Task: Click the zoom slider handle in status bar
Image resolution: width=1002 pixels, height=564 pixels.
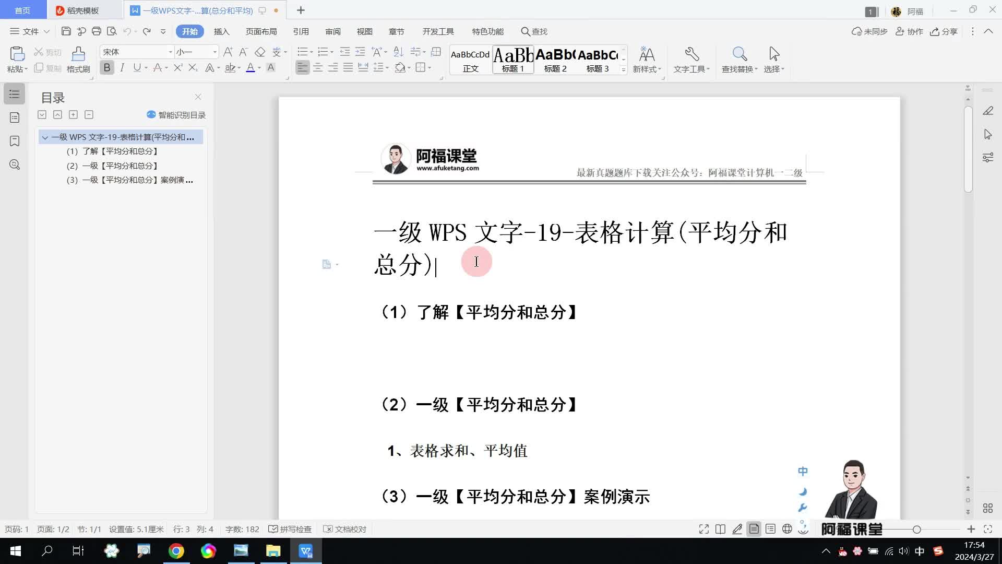Action: 916,529
